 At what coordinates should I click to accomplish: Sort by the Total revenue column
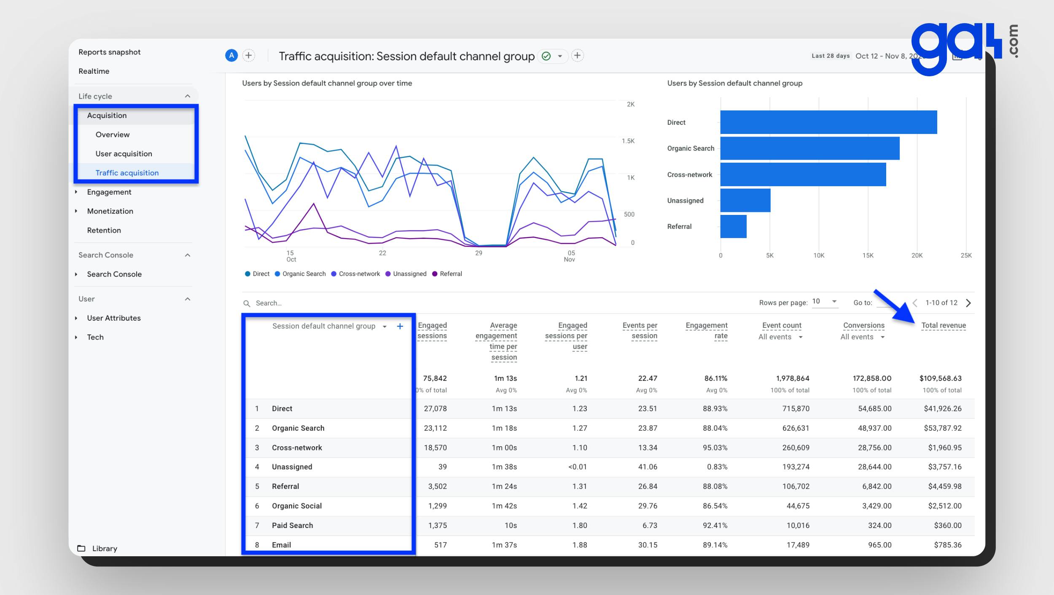click(x=944, y=325)
